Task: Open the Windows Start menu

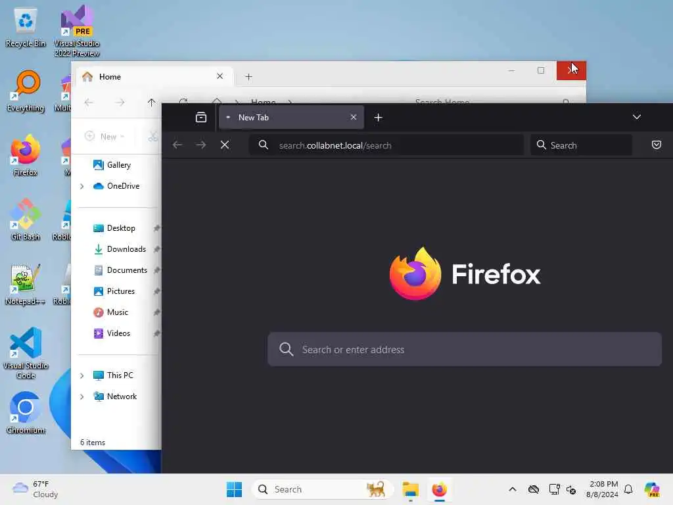Action: [235, 489]
